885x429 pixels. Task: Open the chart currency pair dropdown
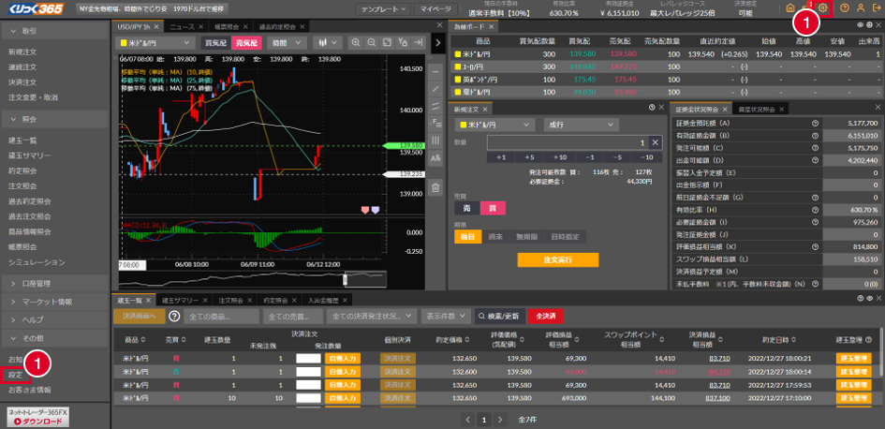click(155, 42)
